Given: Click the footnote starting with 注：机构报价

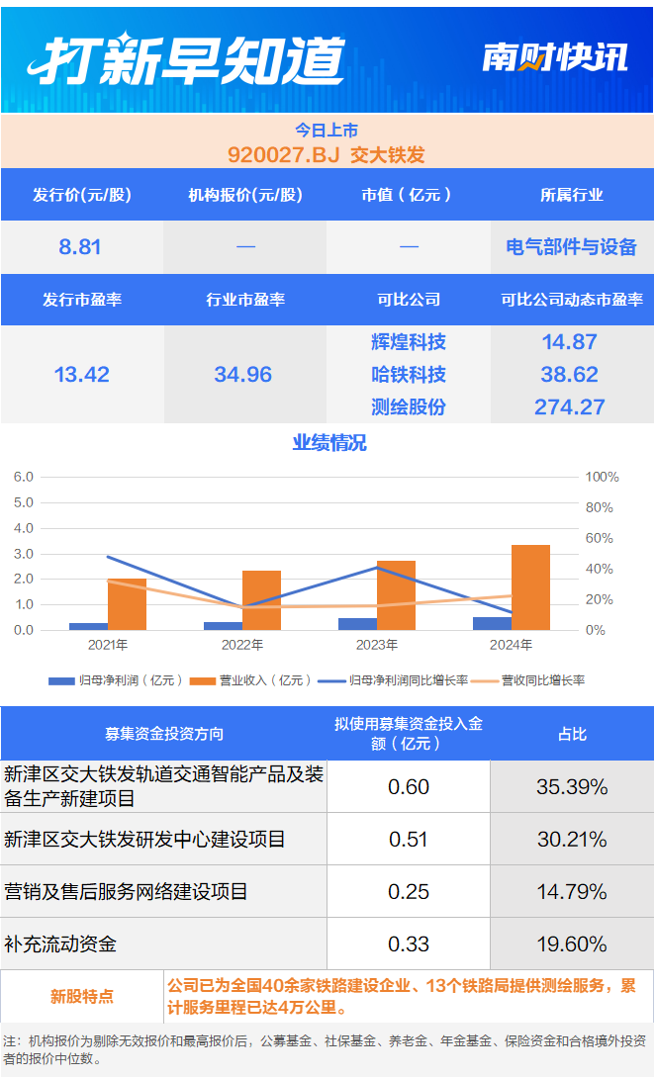Looking at the screenshot, I should coord(325,1049).
